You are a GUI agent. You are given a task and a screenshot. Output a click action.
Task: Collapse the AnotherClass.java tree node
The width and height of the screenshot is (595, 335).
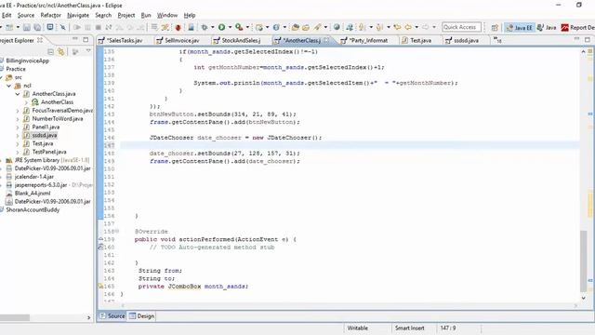pyautogui.click(x=18, y=94)
